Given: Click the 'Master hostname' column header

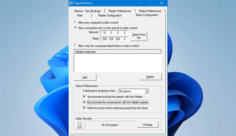Looking at the screenshot, I should coord(117,52).
